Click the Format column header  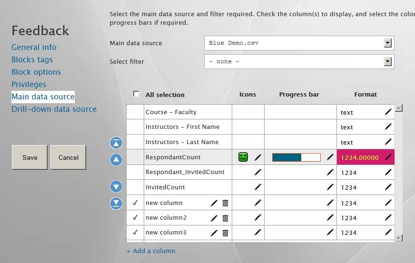(x=366, y=95)
